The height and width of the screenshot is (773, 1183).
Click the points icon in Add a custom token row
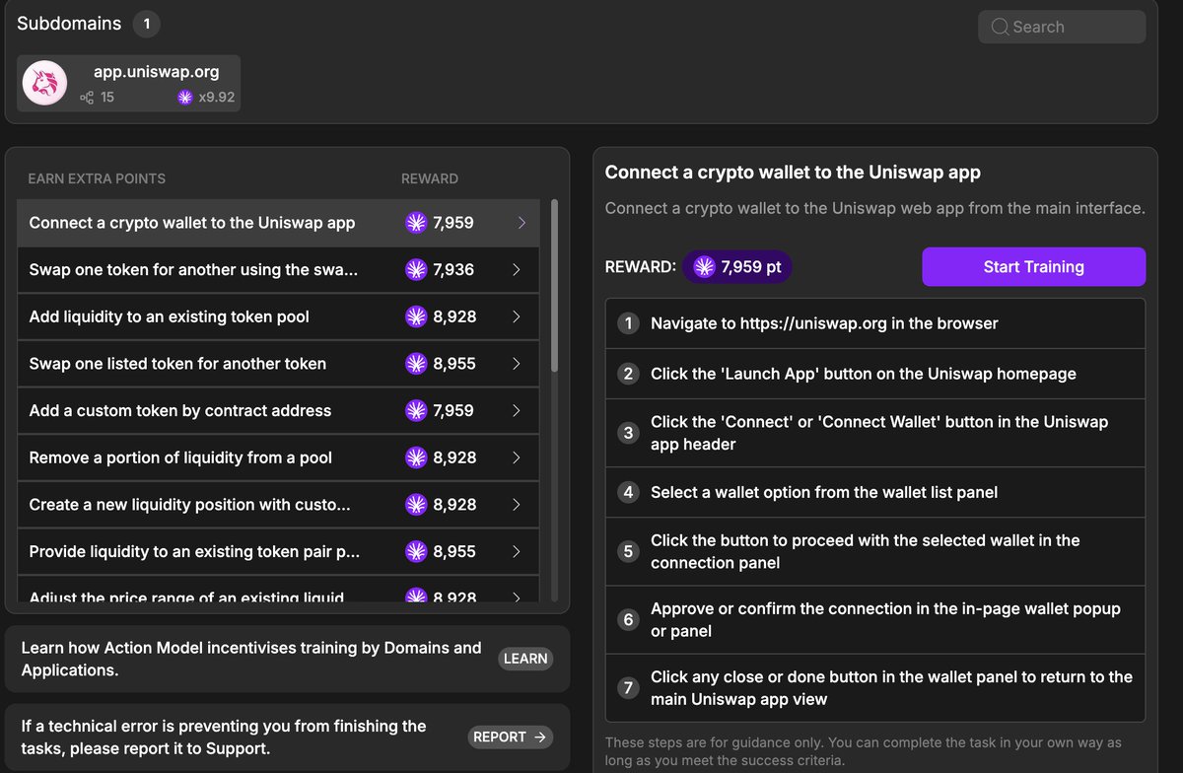(416, 410)
